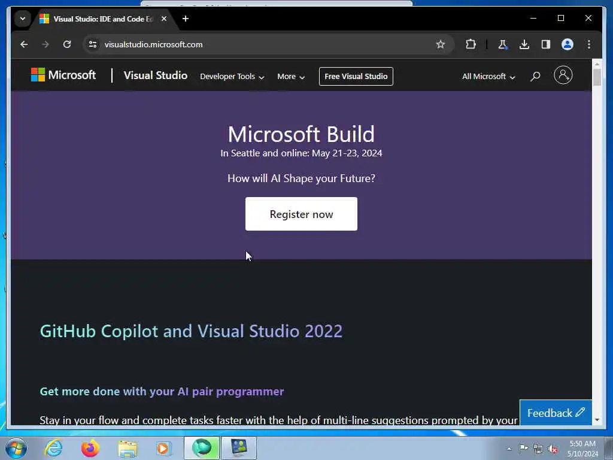Open the network tray icon
Screen dimensions: 613x460
click(538, 449)
